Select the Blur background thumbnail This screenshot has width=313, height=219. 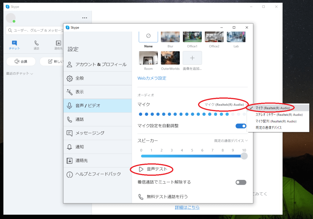pyautogui.click(x=170, y=37)
